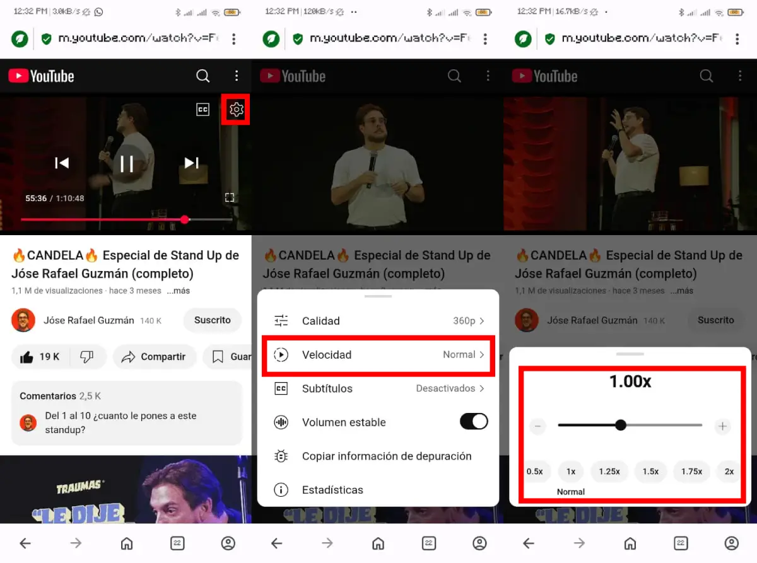Enter fullscreen mode on the video
This screenshot has width=757, height=563.
tap(230, 198)
